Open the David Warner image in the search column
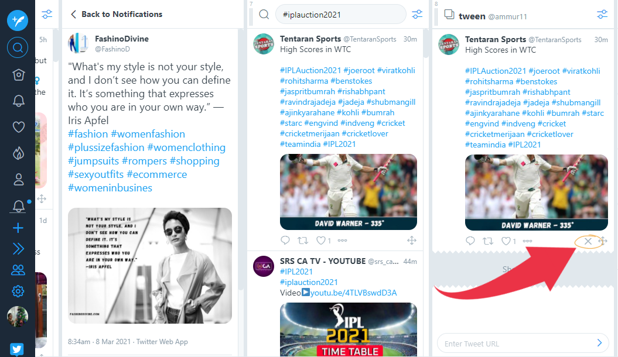The height and width of the screenshot is (357, 618). (x=349, y=192)
